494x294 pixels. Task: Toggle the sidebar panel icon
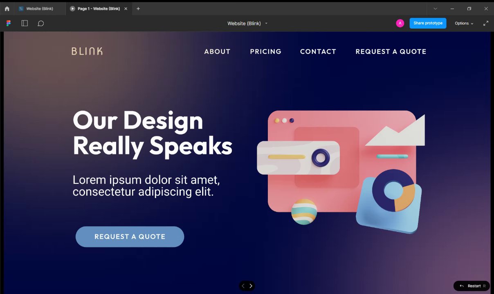[25, 23]
